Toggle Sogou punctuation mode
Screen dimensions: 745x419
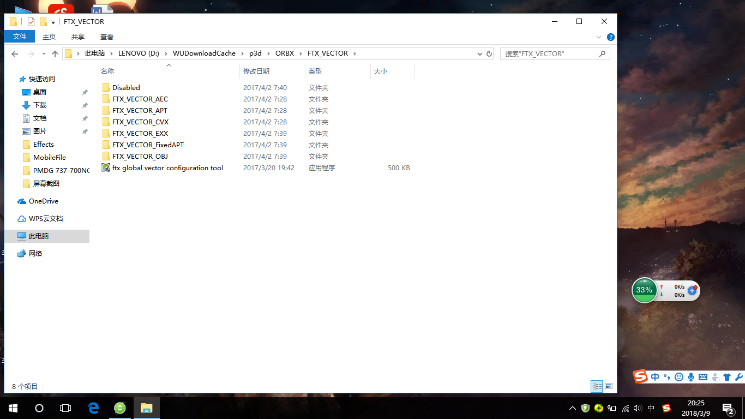[x=666, y=376]
